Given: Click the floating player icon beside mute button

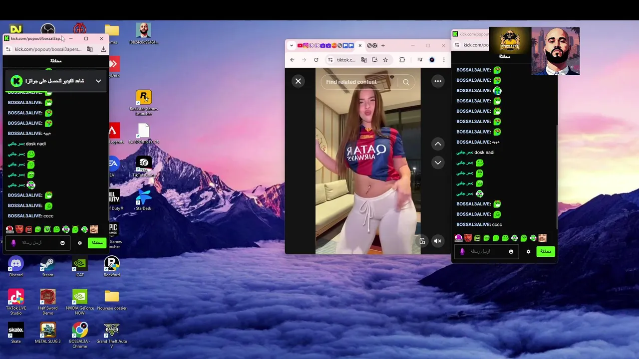Looking at the screenshot, I should [x=422, y=241].
